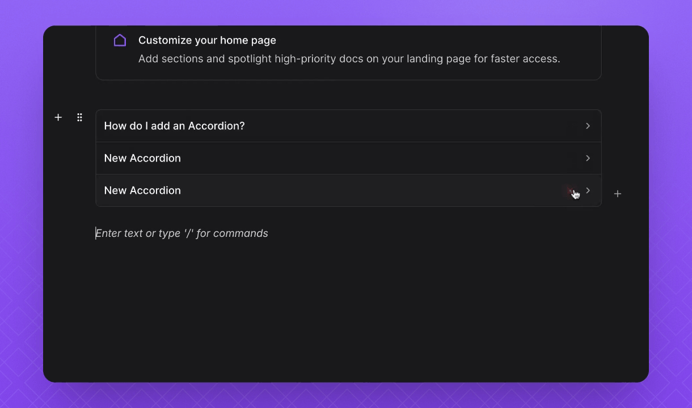Focus the "Enter text or type '/'" field
The width and height of the screenshot is (692, 408).
point(182,233)
